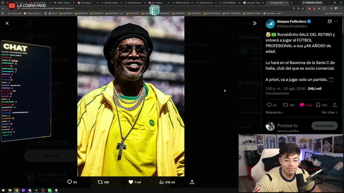Unlike the post using the pink heart
344x193 pixels.
click(302, 105)
